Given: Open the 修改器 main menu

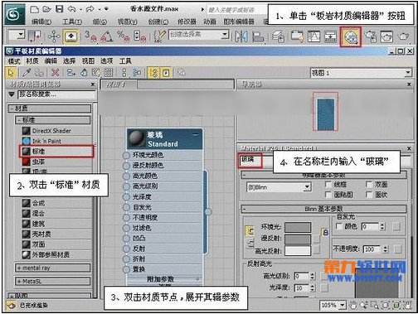Looking at the screenshot, I should coord(187,22).
